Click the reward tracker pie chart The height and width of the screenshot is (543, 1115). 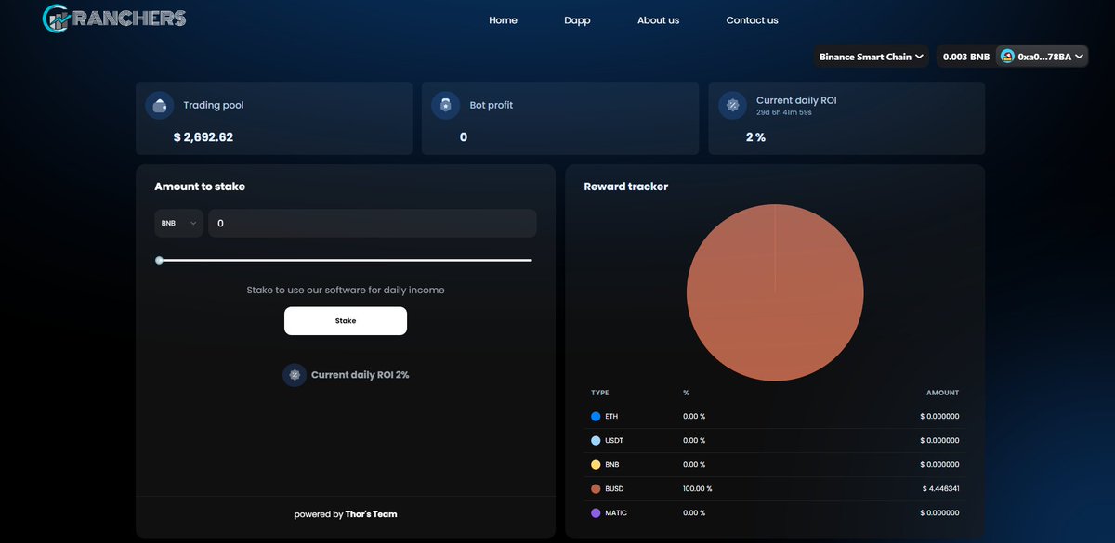[775, 292]
